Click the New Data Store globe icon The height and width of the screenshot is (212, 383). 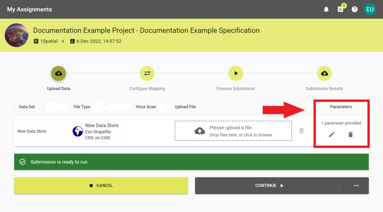[78, 131]
